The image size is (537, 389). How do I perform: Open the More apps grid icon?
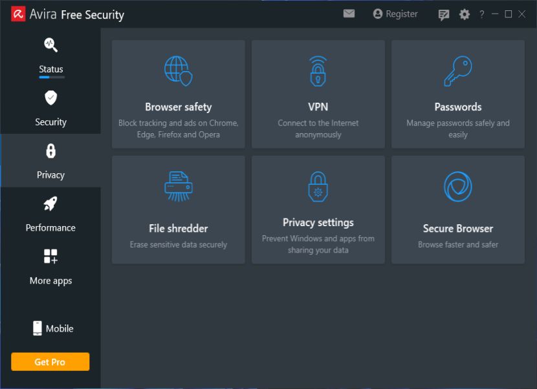[x=50, y=257]
